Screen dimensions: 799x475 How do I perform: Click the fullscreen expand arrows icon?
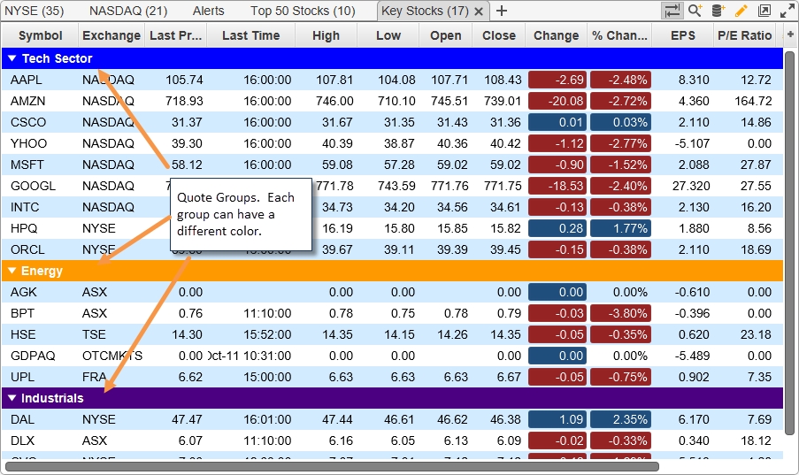[787, 11]
